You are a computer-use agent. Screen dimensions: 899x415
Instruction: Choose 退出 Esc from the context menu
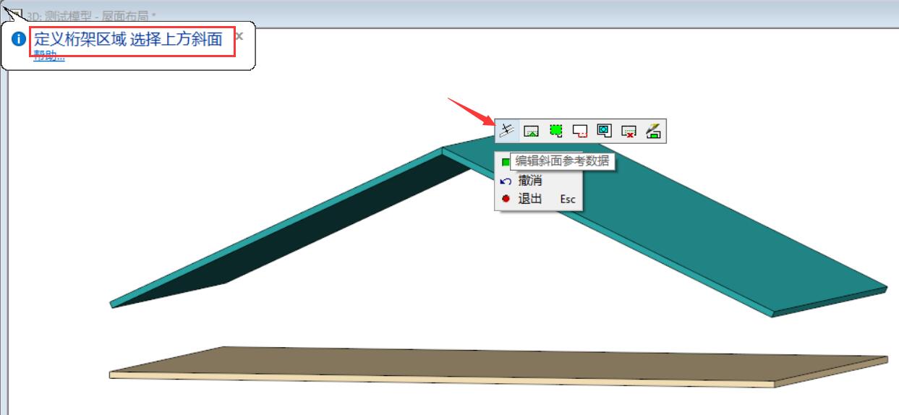point(538,198)
